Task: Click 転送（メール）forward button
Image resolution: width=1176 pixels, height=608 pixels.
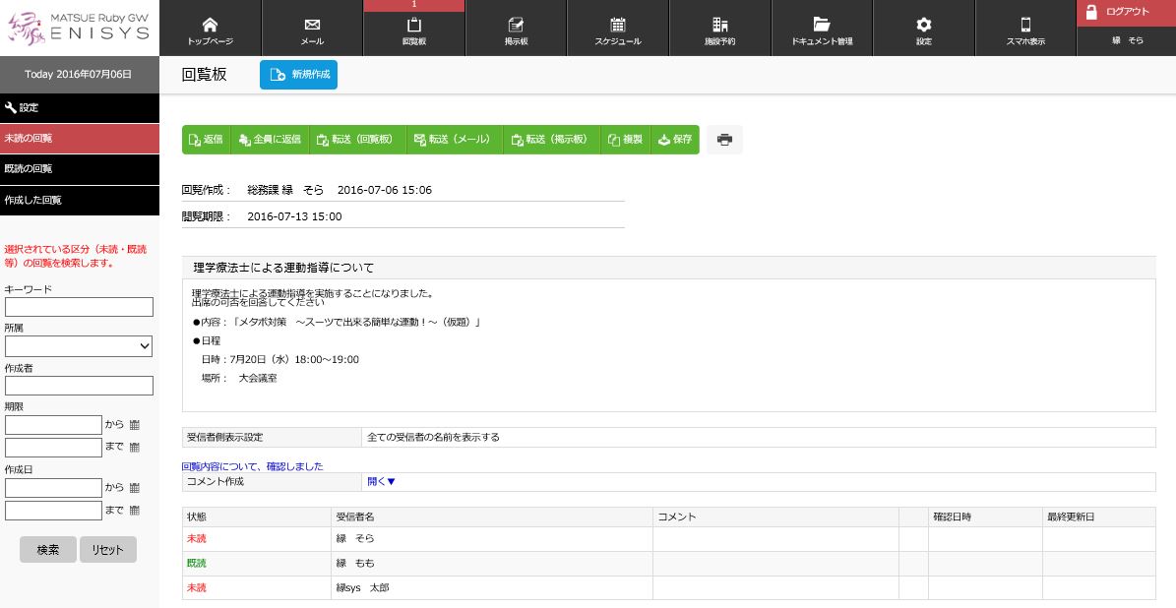Action: (x=454, y=140)
